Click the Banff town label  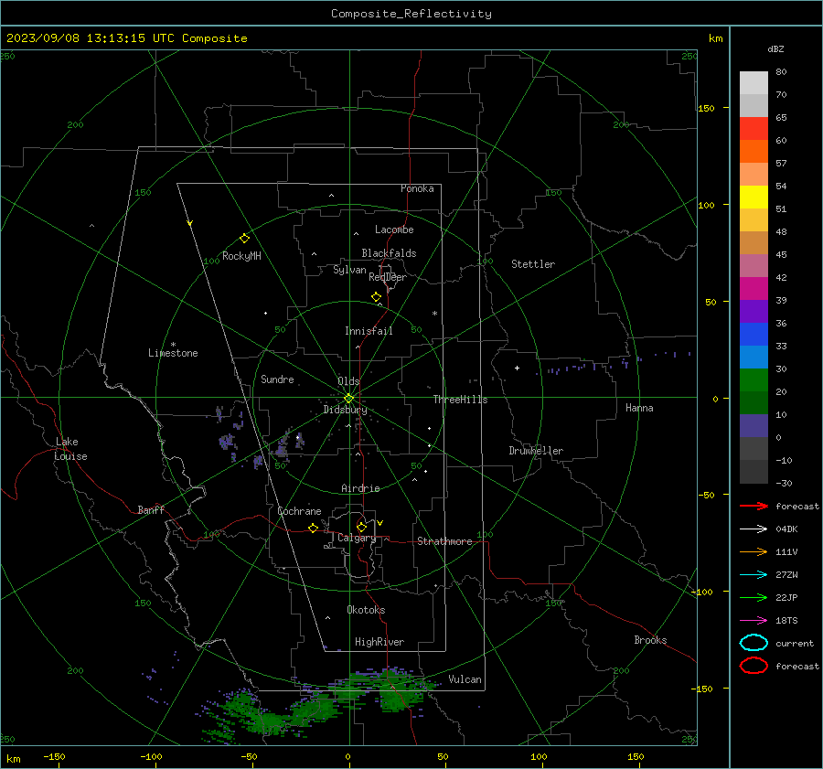pos(151,509)
